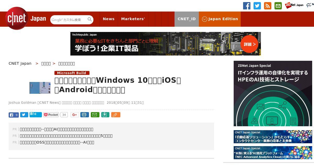Open the TechRepublic Japan banner ad
The height and width of the screenshot is (165, 314).
[x=166, y=44]
